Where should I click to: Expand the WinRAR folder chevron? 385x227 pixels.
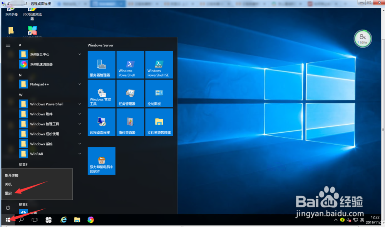[80, 154]
